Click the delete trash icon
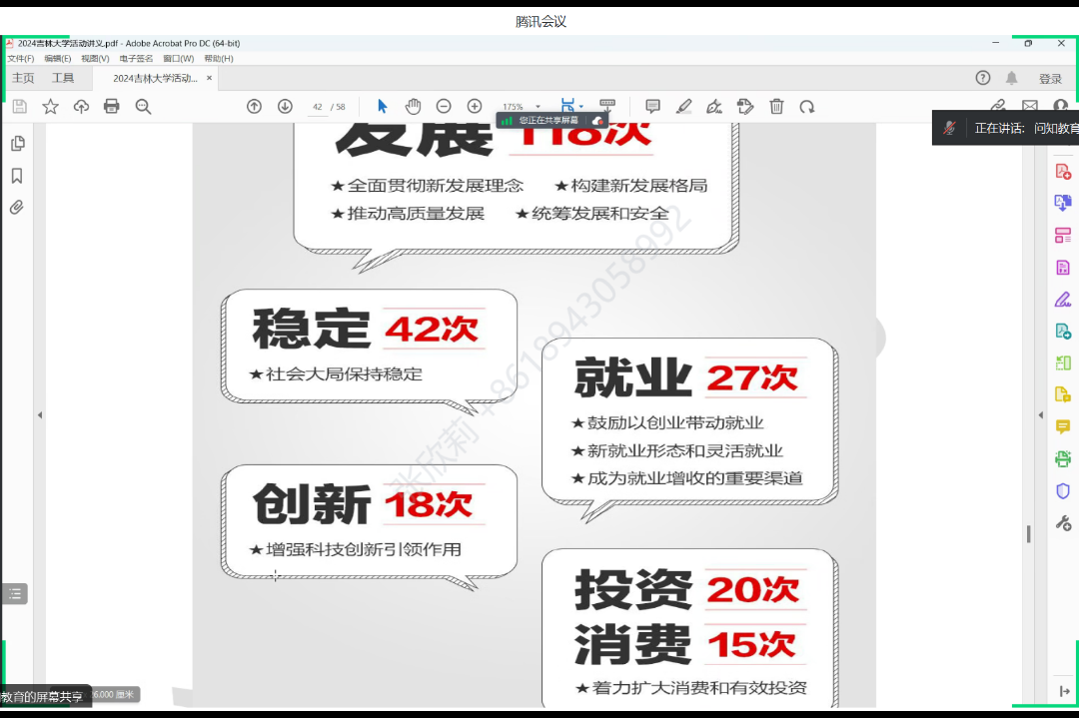This screenshot has height=719, width=1079. click(x=776, y=107)
